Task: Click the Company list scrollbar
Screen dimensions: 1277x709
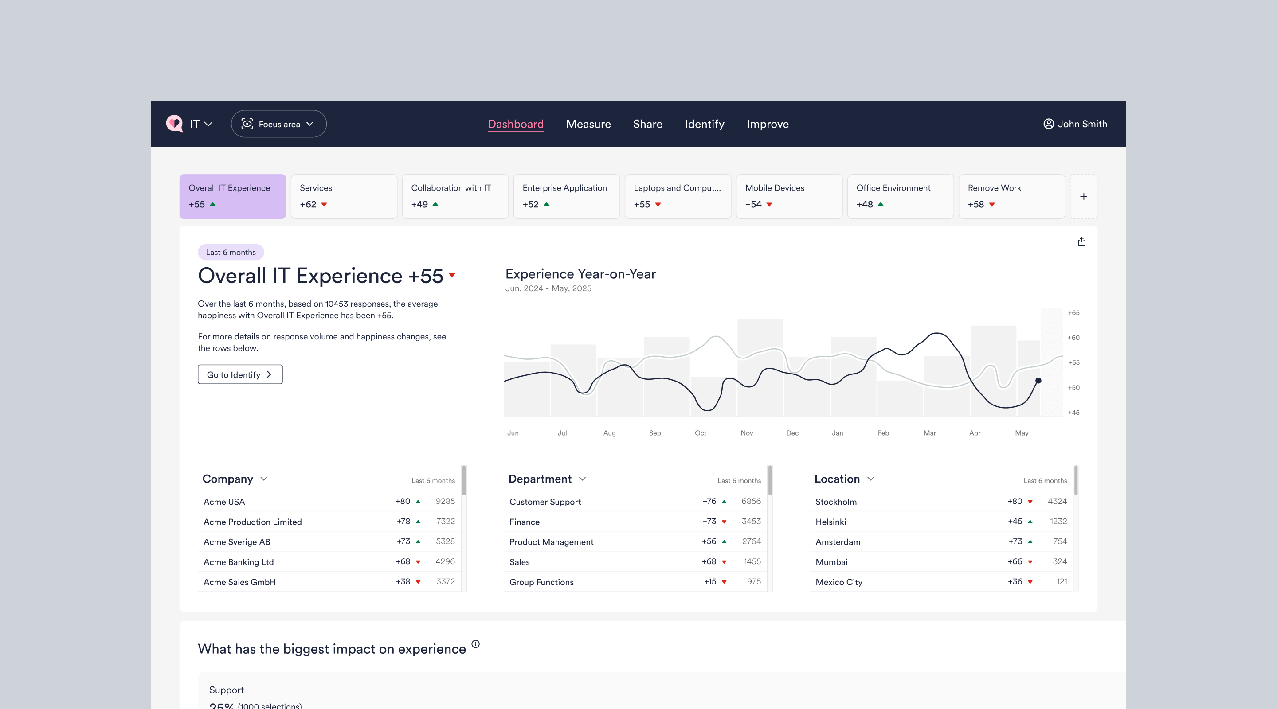Action: point(464,480)
